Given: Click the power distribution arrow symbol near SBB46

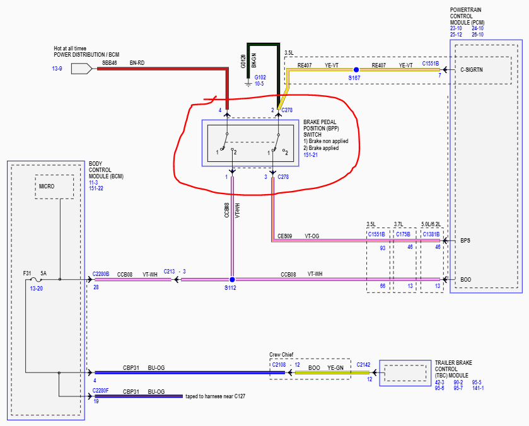Looking at the screenshot, I should [x=81, y=67].
